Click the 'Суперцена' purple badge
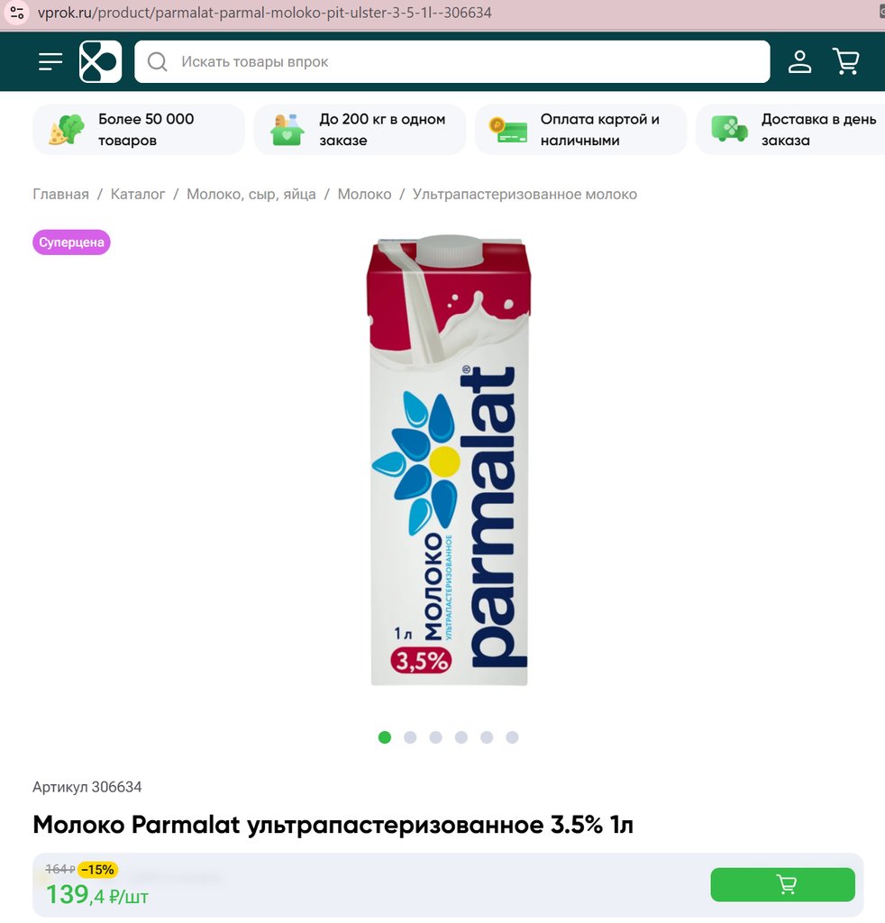This screenshot has height=923, width=885. click(x=71, y=242)
